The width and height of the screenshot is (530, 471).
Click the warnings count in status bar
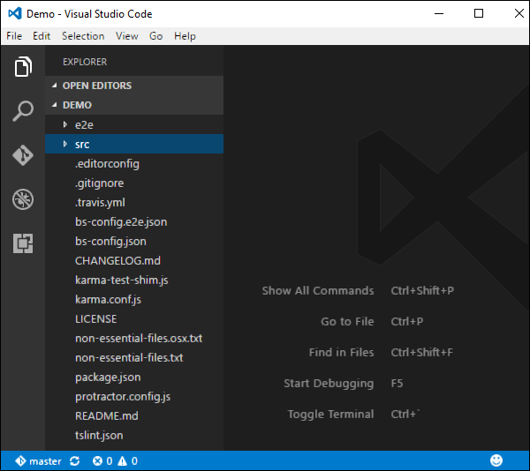127,460
